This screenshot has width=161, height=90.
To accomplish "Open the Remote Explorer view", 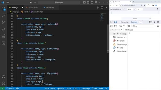I will click(x=3, y=43).
